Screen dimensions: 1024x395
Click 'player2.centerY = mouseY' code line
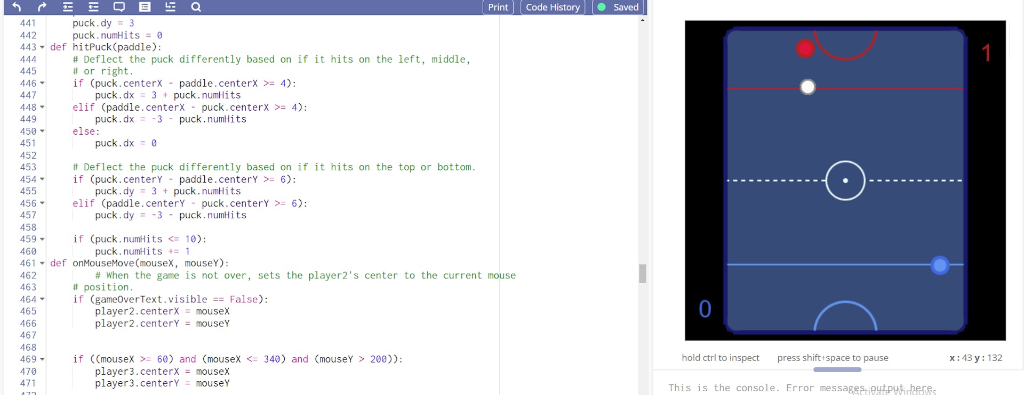162,324
